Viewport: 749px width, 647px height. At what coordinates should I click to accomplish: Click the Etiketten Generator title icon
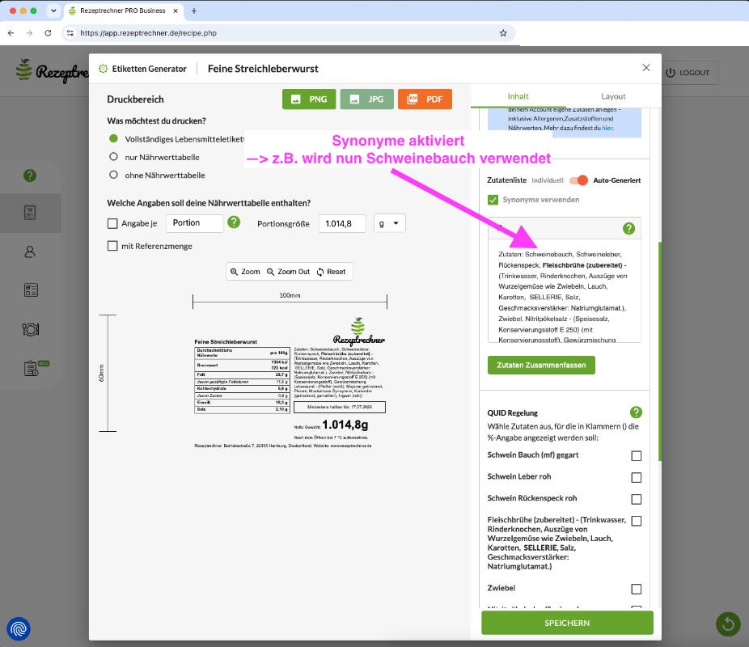coord(104,68)
